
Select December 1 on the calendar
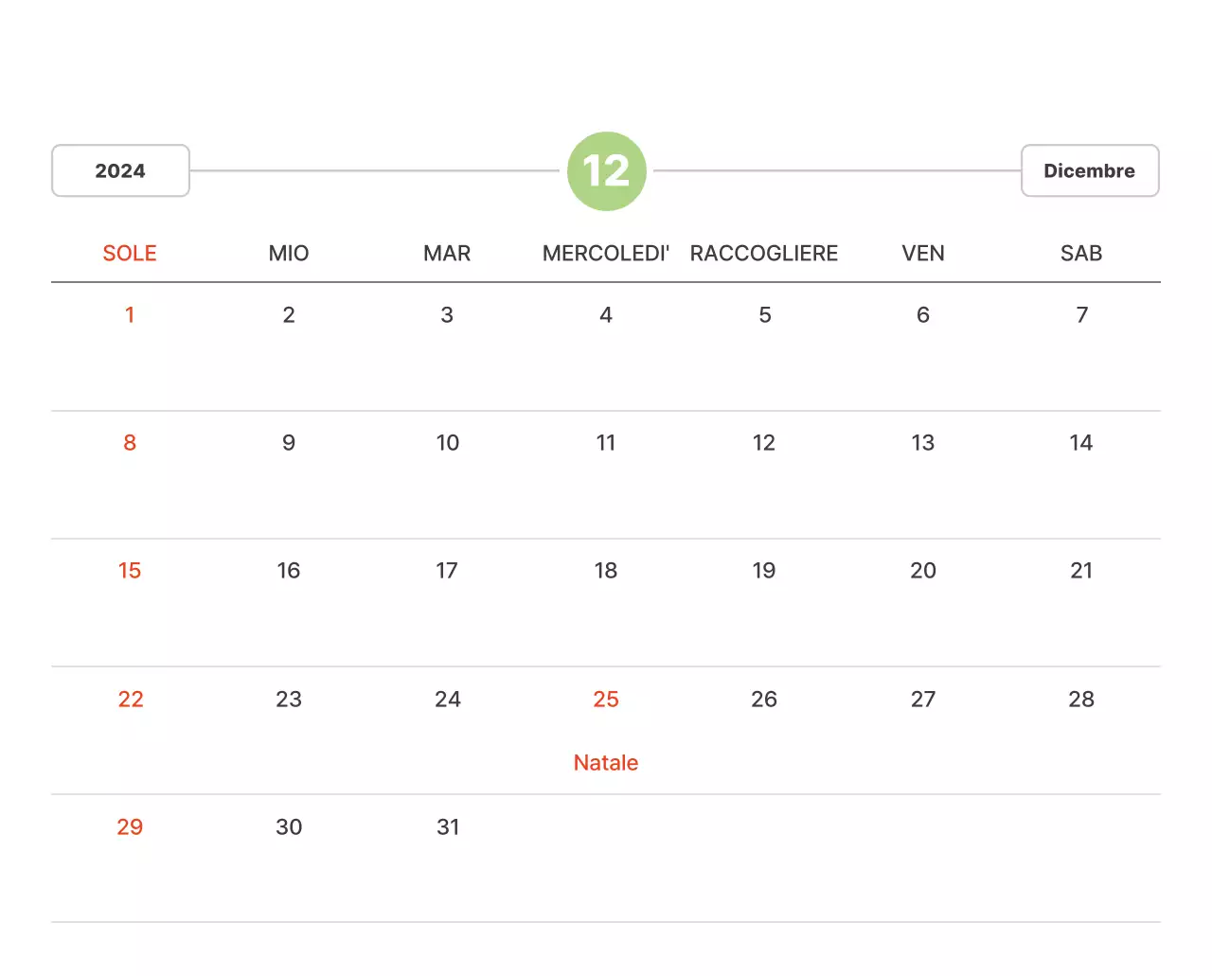pos(130,314)
